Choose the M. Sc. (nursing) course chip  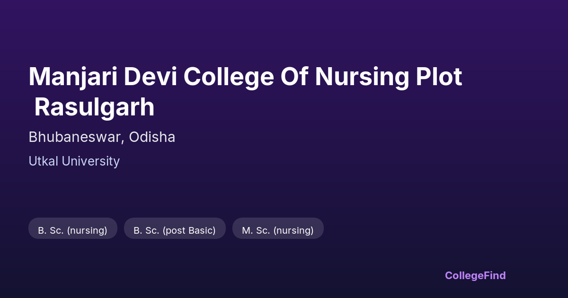click(x=278, y=230)
